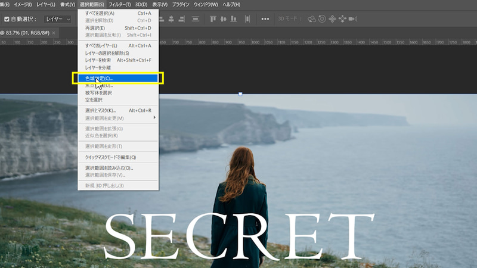Open the ヘルプ(H) menu
The width and height of the screenshot is (477, 268).
[x=231, y=5]
